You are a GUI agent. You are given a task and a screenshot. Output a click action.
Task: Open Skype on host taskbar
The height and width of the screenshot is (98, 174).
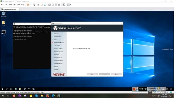36,96
